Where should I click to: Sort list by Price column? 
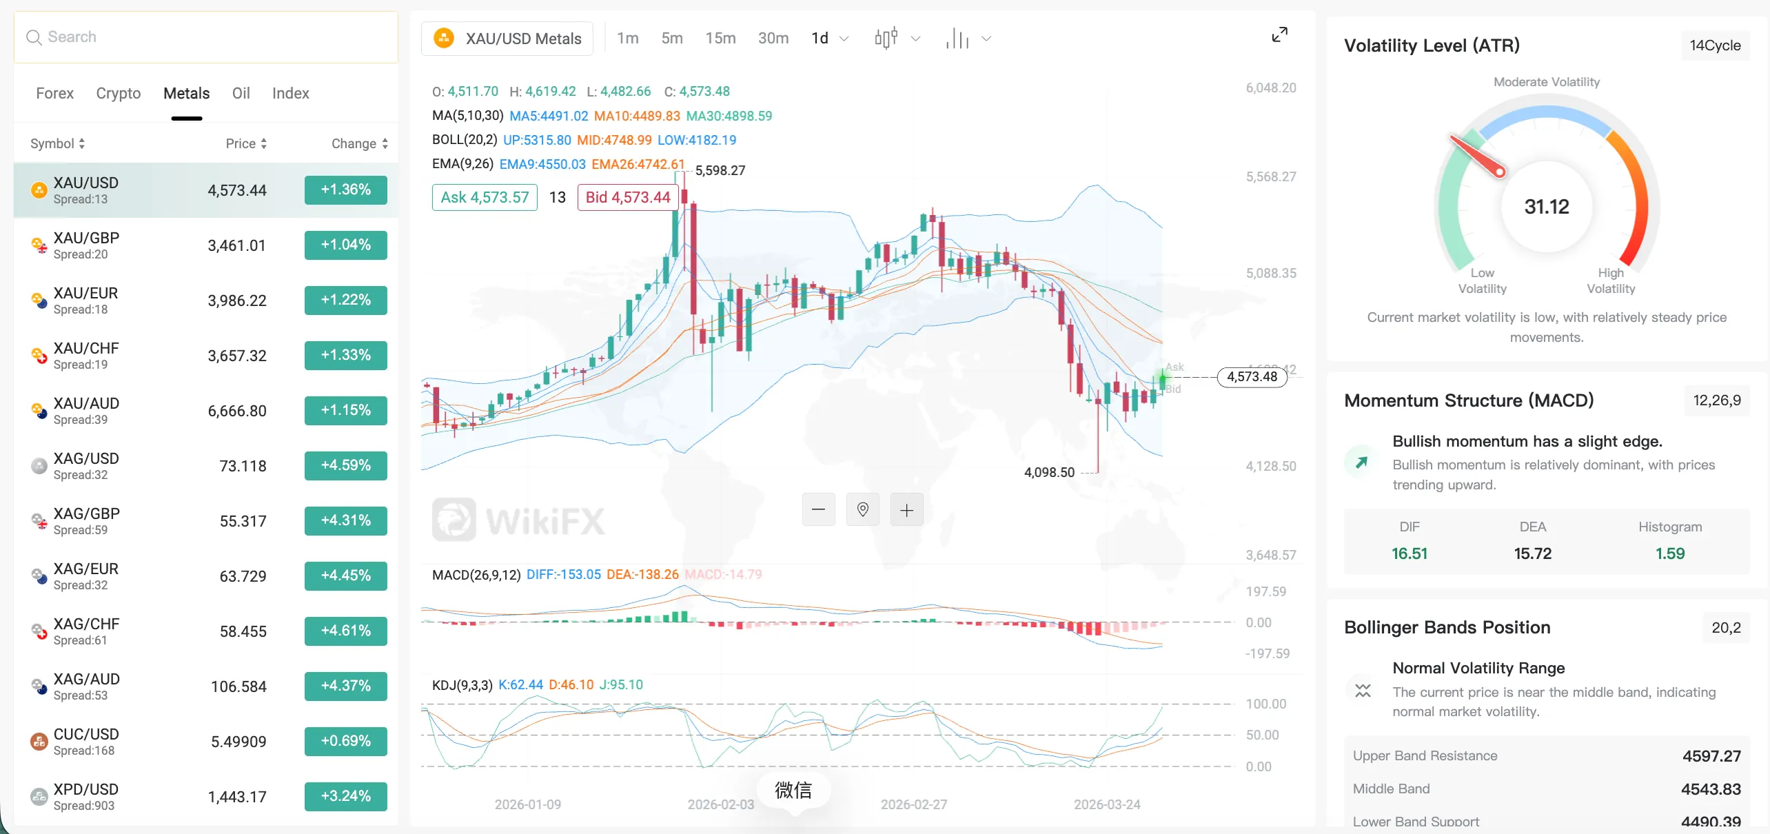[x=246, y=143]
